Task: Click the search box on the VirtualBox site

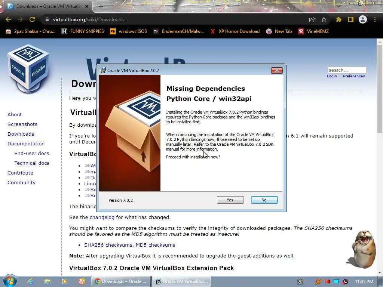Action: click(347, 70)
